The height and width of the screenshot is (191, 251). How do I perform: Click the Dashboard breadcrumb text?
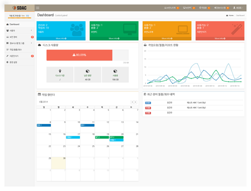pos(240,16)
